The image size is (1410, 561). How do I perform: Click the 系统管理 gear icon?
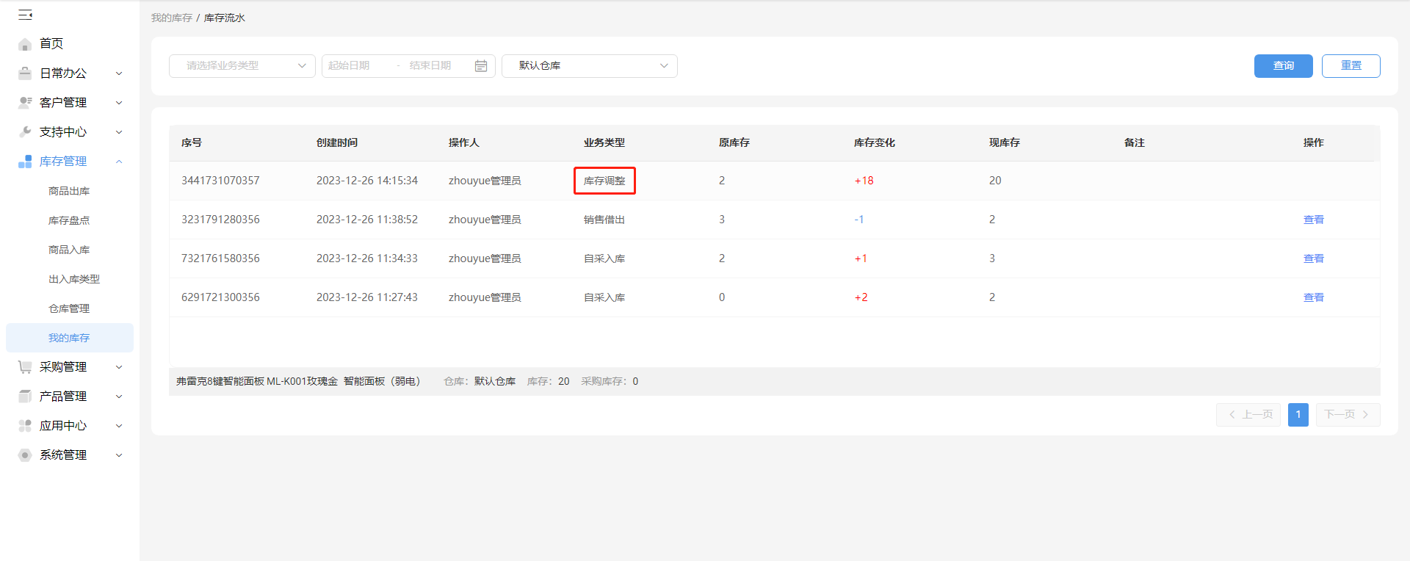click(25, 455)
